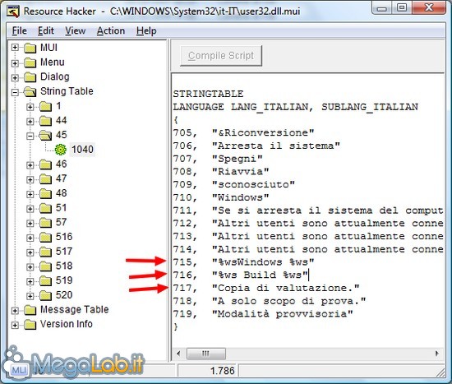Click the STRINGTABLE header line
The height and width of the screenshot is (384, 452).
pyautogui.click(x=208, y=94)
